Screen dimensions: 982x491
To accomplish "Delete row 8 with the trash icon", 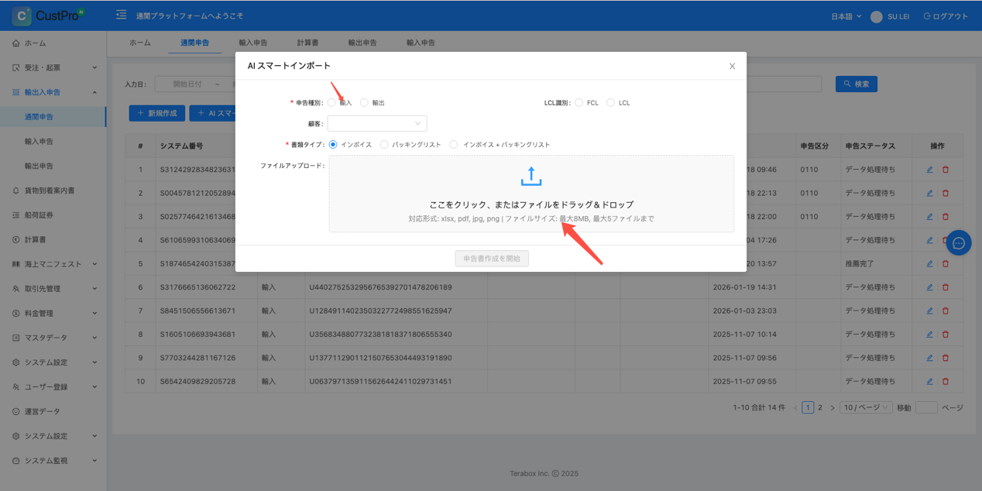I will pos(946,335).
